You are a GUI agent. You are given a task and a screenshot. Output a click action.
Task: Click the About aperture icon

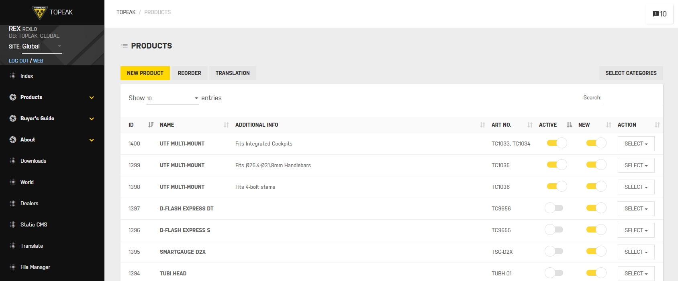coord(13,139)
